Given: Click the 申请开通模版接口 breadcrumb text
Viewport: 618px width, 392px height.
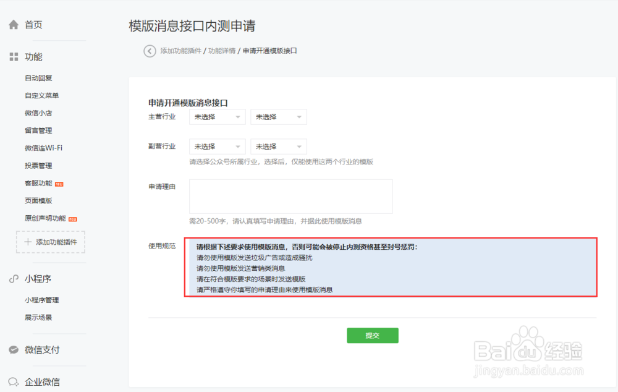Looking at the screenshot, I should pyautogui.click(x=269, y=51).
